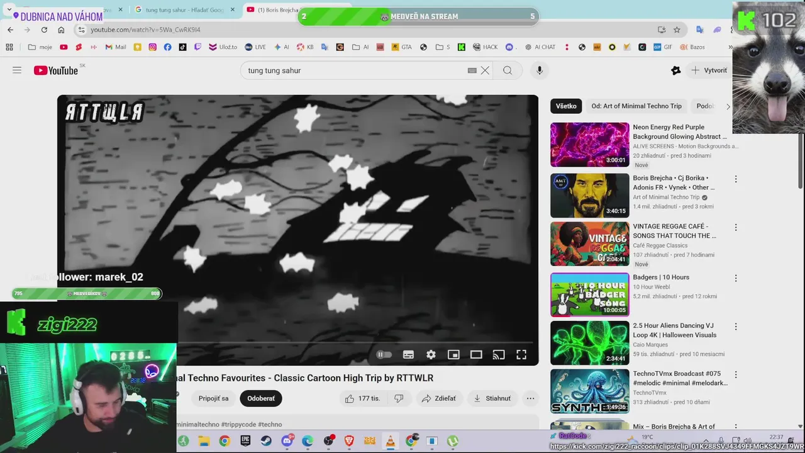
Task: Switch to miniplayer mode
Action: click(x=453, y=355)
